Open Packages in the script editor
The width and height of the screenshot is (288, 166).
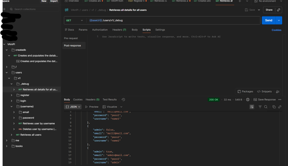click(x=245, y=92)
